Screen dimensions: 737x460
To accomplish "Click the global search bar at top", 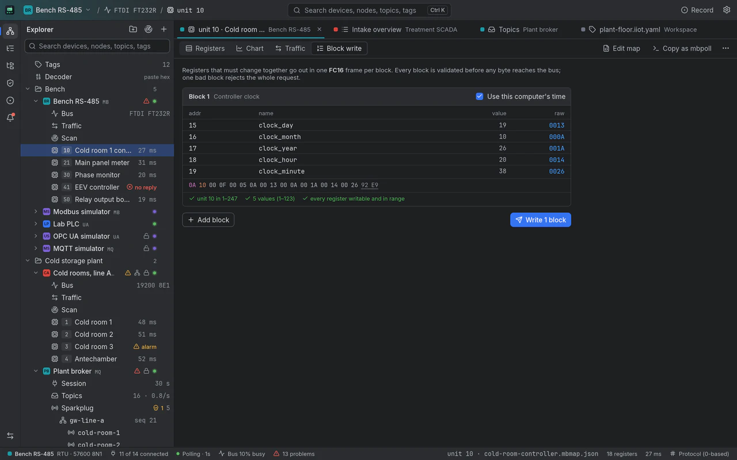I will [369, 10].
